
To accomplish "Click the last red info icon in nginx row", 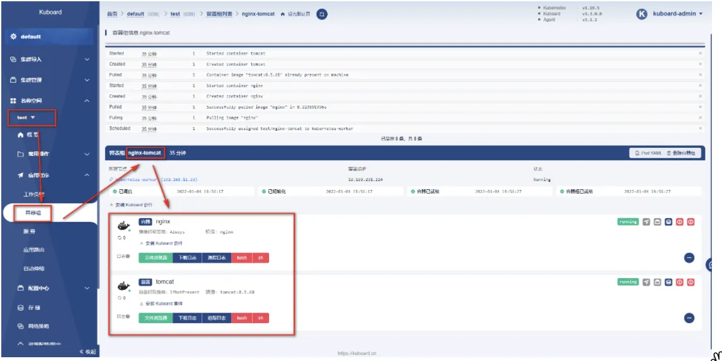I will coord(690,221).
